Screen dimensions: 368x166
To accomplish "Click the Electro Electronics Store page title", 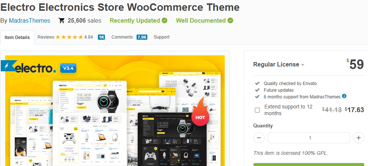I will [120, 7].
